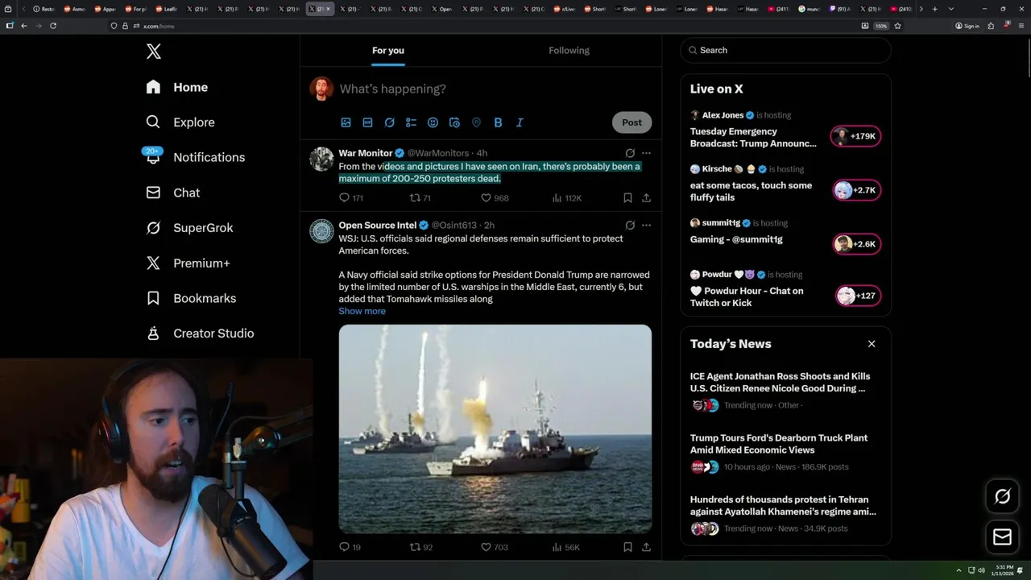Open a new browser tab
This screenshot has width=1031, height=580.
934,9
